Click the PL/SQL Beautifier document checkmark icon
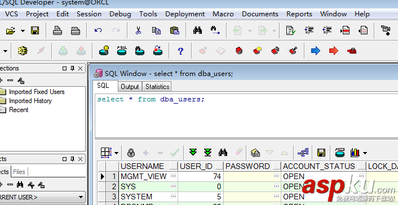 coord(291,31)
